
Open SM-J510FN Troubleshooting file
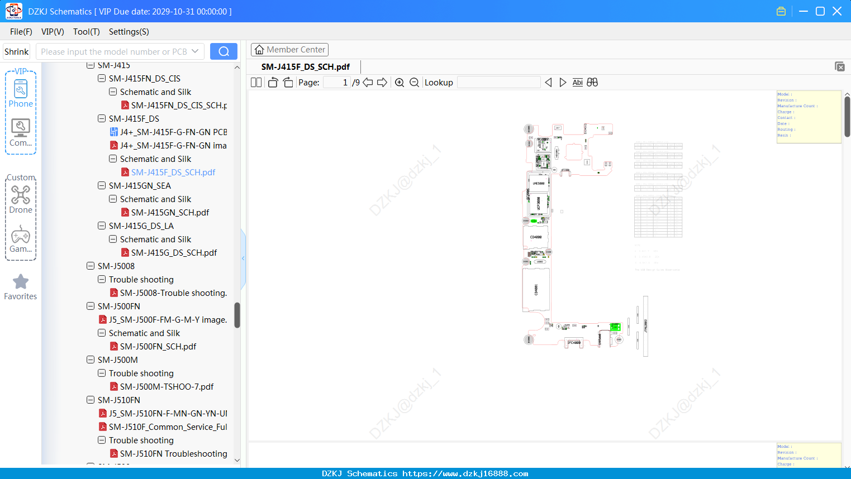[x=169, y=454]
